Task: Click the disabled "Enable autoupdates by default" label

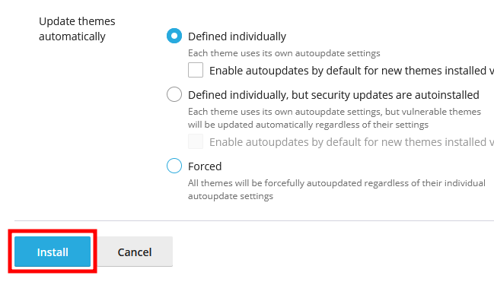Action: tap(352, 142)
